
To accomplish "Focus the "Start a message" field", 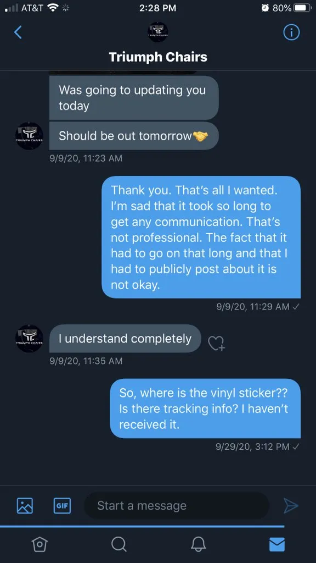I will (177, 506).
